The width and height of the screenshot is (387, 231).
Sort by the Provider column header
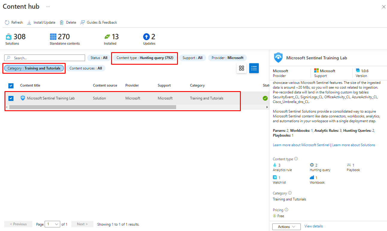[x=132, y=85]
